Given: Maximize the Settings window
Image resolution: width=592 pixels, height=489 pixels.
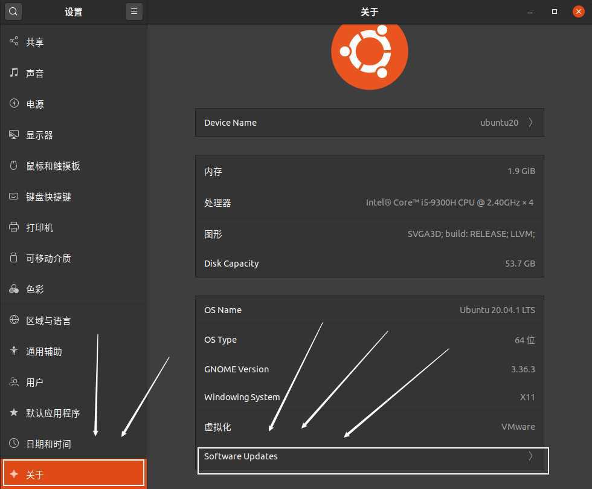Looking at the screenshot, I should click(x=555, y=11).
